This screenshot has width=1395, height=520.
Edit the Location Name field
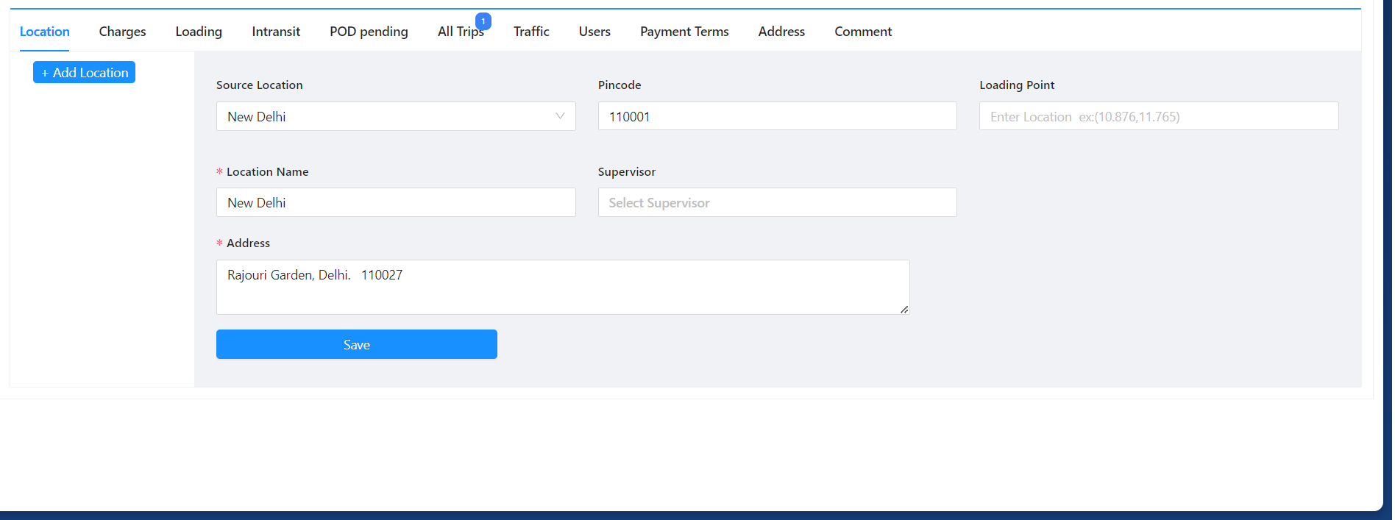[x=396, y=202]
